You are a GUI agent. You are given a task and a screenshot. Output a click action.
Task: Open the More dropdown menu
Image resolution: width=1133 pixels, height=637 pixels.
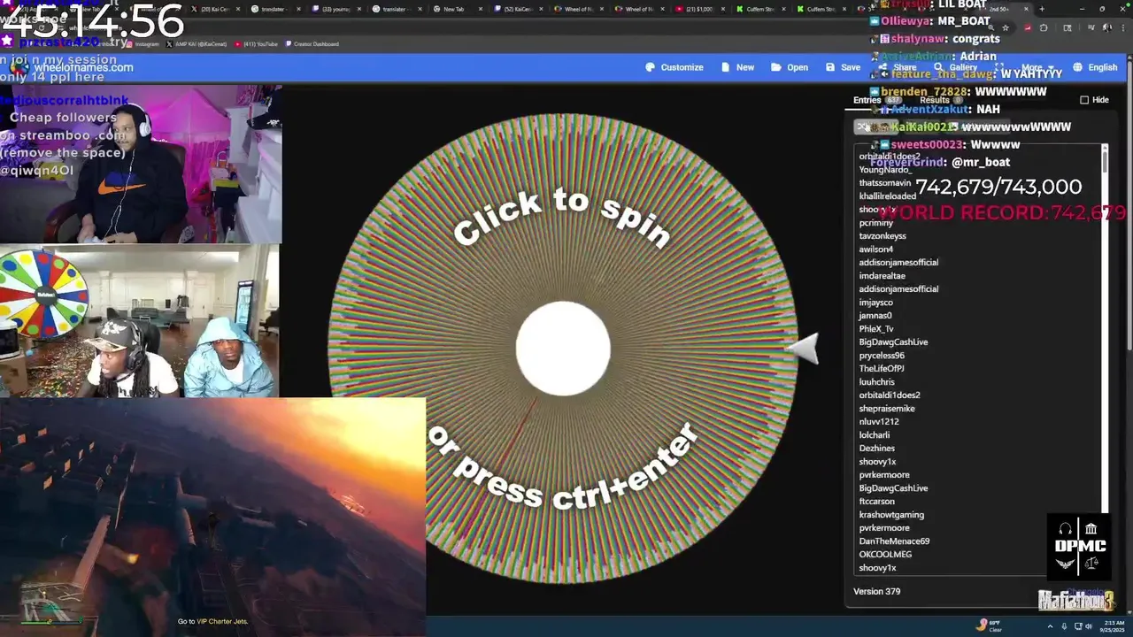pyautogui.click(x=1036, y=67)
